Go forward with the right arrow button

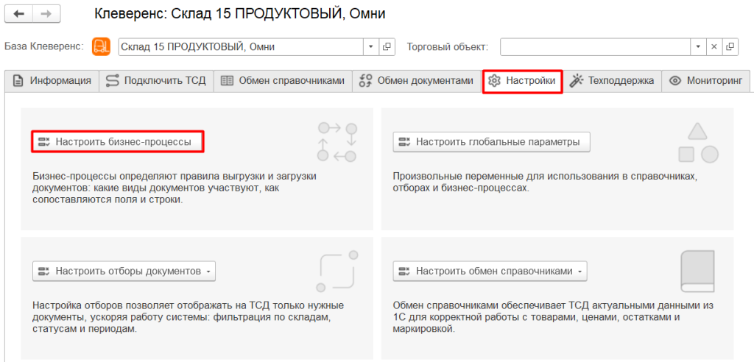coord(46,14)
